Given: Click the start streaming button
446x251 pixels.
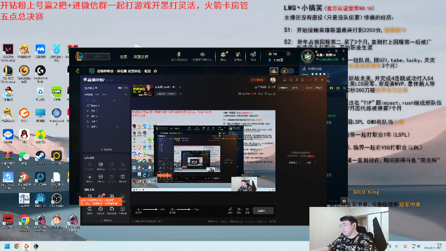Looking at the screenshot, I should pyautogui.click(x=263, y=211).
